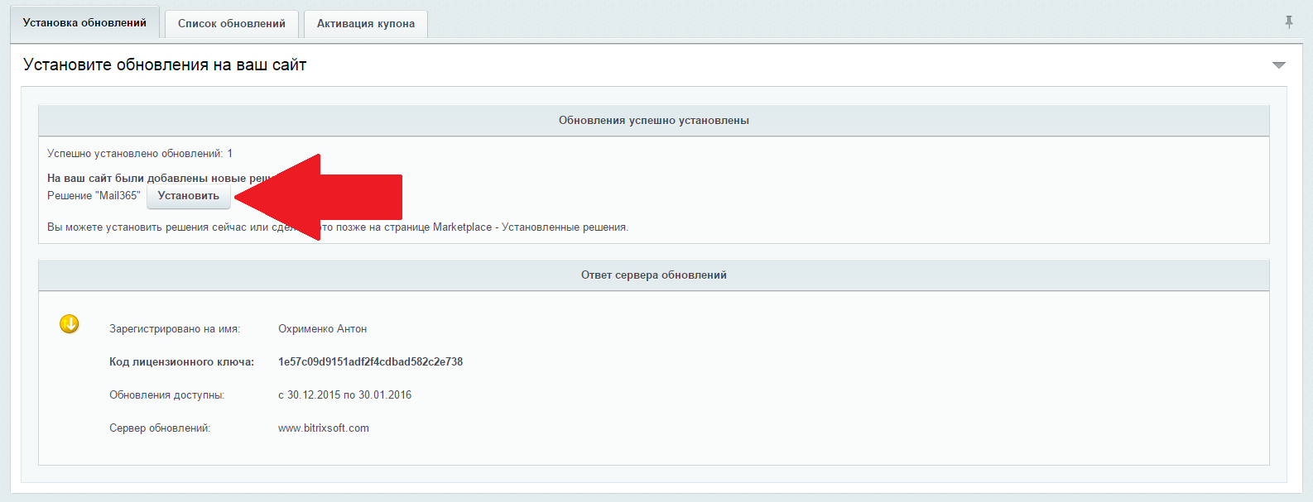Click the Сервер обновлений label
Viewport: 1313px width, 502px height.
tap(160, 428)
